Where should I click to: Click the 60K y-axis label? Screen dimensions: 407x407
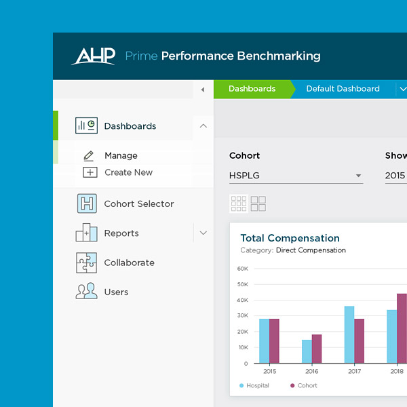click(243, 269)
